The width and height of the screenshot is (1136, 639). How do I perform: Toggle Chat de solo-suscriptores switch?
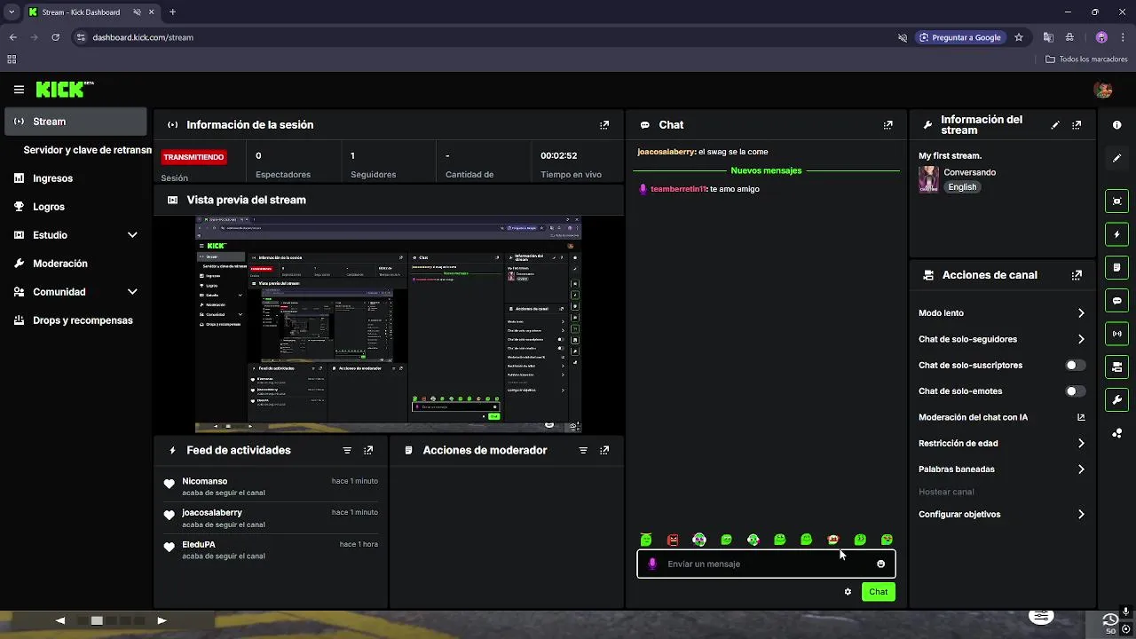pyautogui.click(x=1075, y=366)
